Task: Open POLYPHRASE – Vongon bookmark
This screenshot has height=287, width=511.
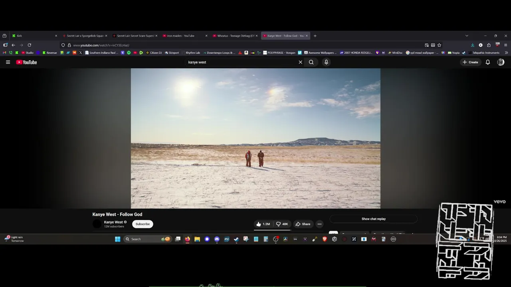Action: point(279,53)
